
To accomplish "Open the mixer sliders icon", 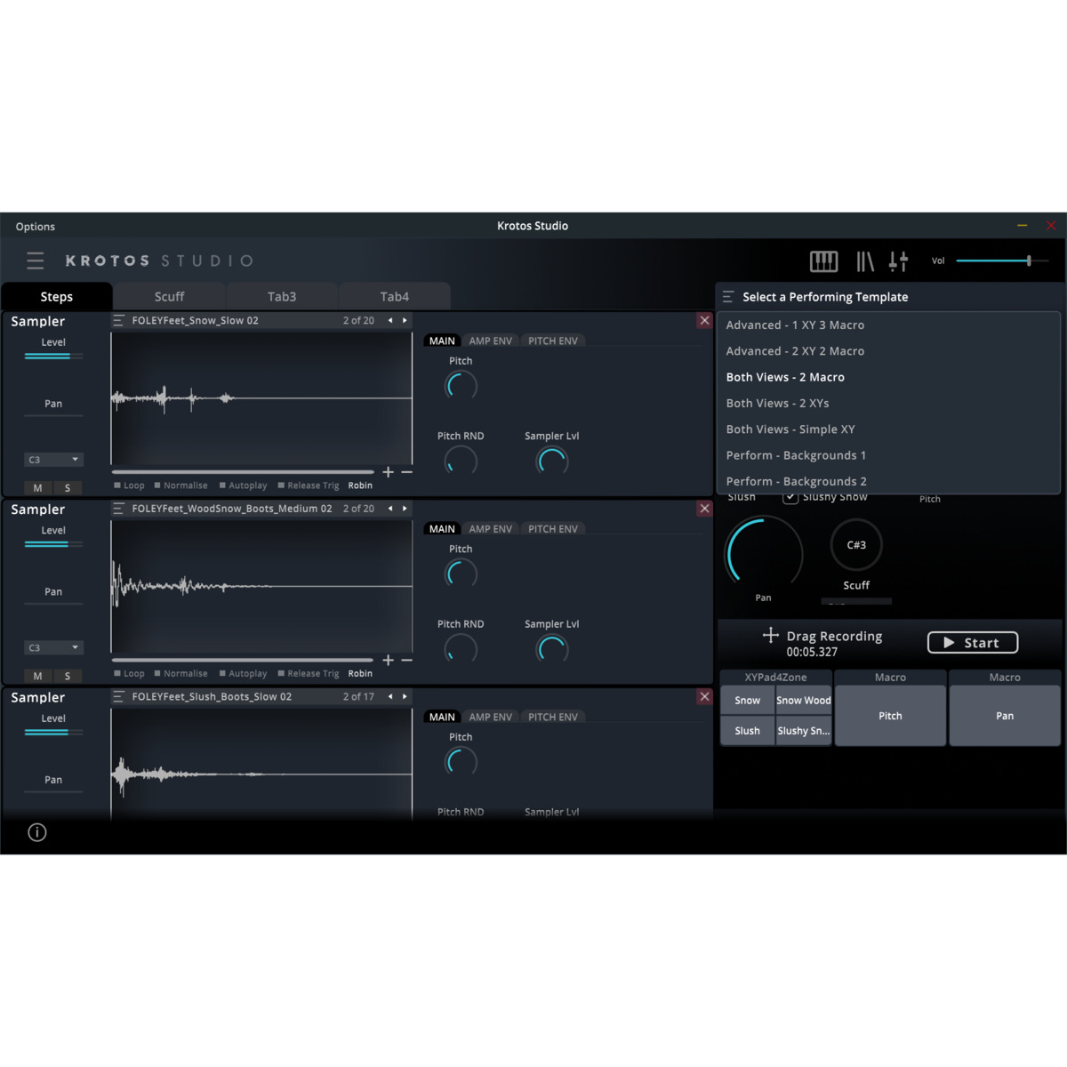I will [x=898, y=261].
